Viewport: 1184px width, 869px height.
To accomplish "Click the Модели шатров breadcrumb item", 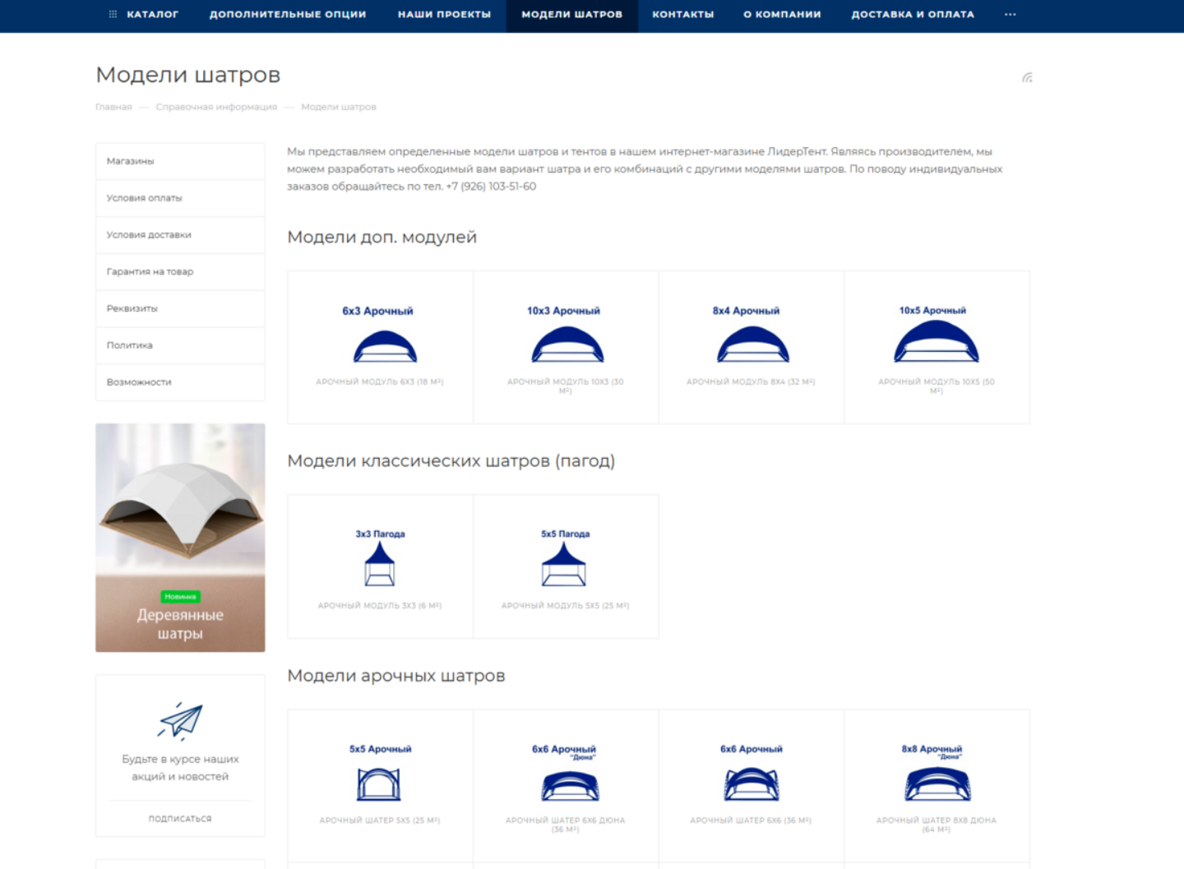I will 338,107.
